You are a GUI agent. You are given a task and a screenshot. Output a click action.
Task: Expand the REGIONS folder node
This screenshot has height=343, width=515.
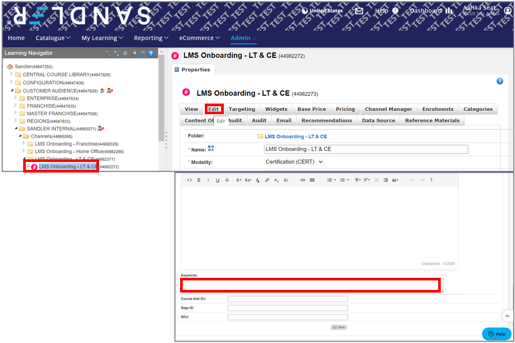(16, 120)
